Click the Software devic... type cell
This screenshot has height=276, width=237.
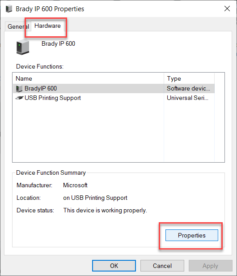click(188, 88)
